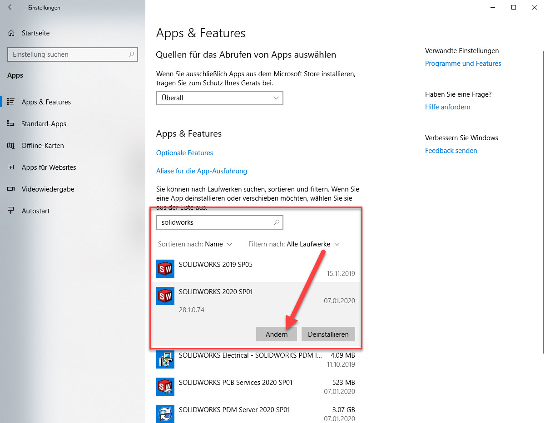This screenshot has width=545, height=423.
Task: Click the SOLIDWORKS 2019 SP05 app icon
Action: (x=165, y=269)
